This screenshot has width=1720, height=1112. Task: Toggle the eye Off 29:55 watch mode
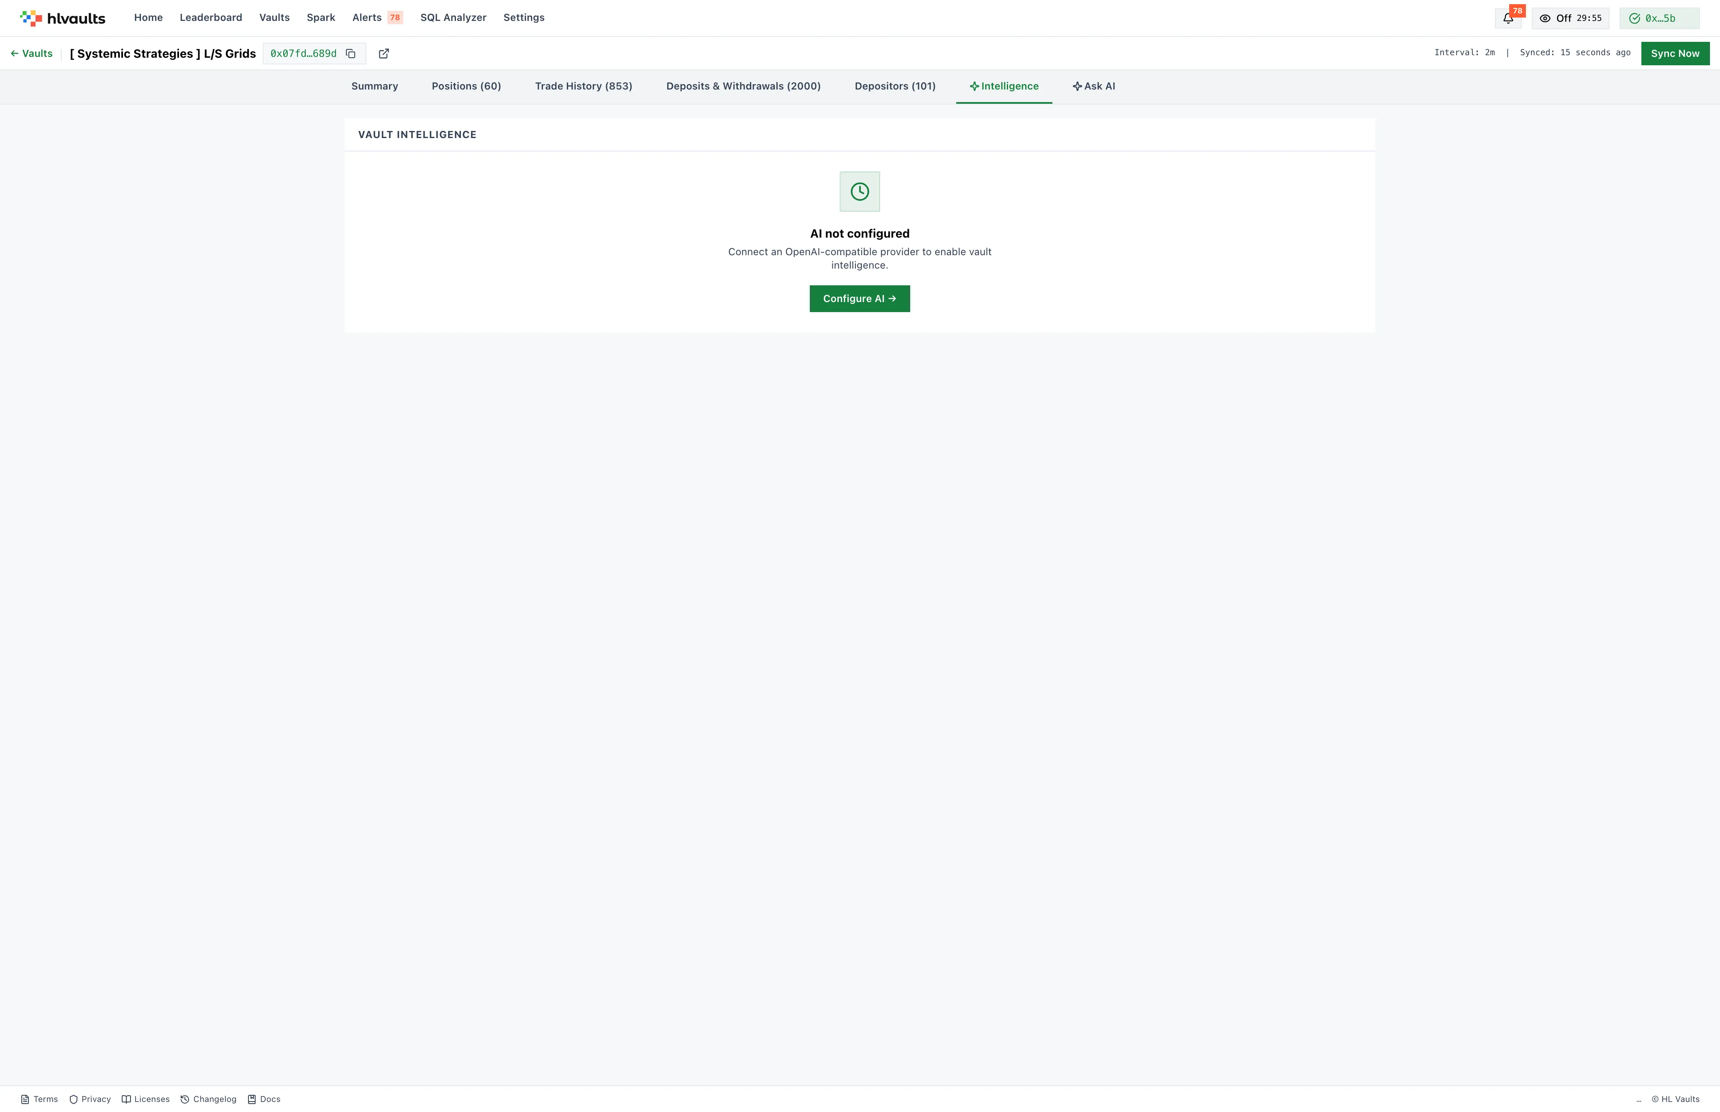pyautogui.click(x=1571, y=19)
